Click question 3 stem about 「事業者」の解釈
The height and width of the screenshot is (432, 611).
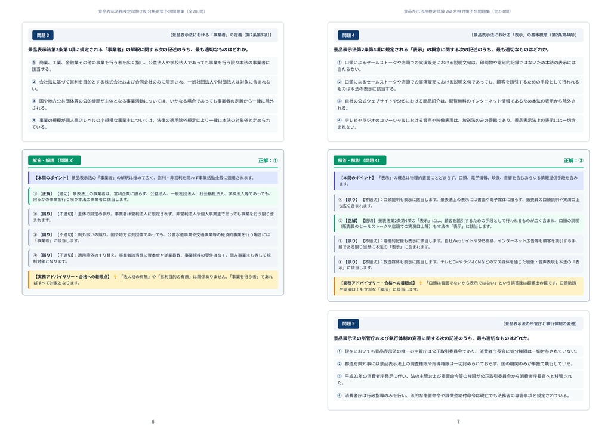click(x=138, y=50)
